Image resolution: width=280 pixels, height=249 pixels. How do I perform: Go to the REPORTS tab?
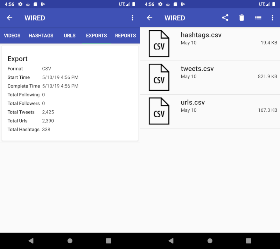click(125, 36)
